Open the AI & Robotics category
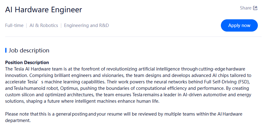 (x=44, y=25)
